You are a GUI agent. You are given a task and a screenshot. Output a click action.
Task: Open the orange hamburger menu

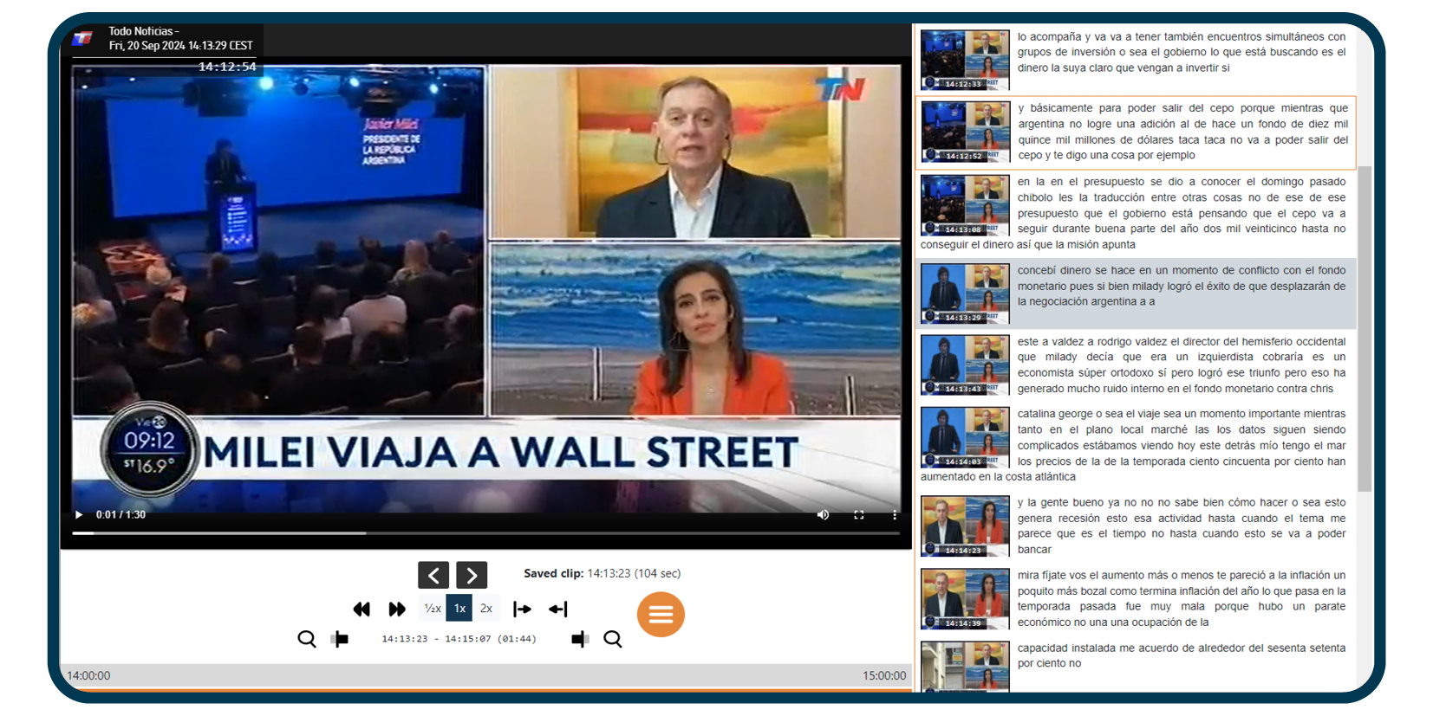(661, 614)
